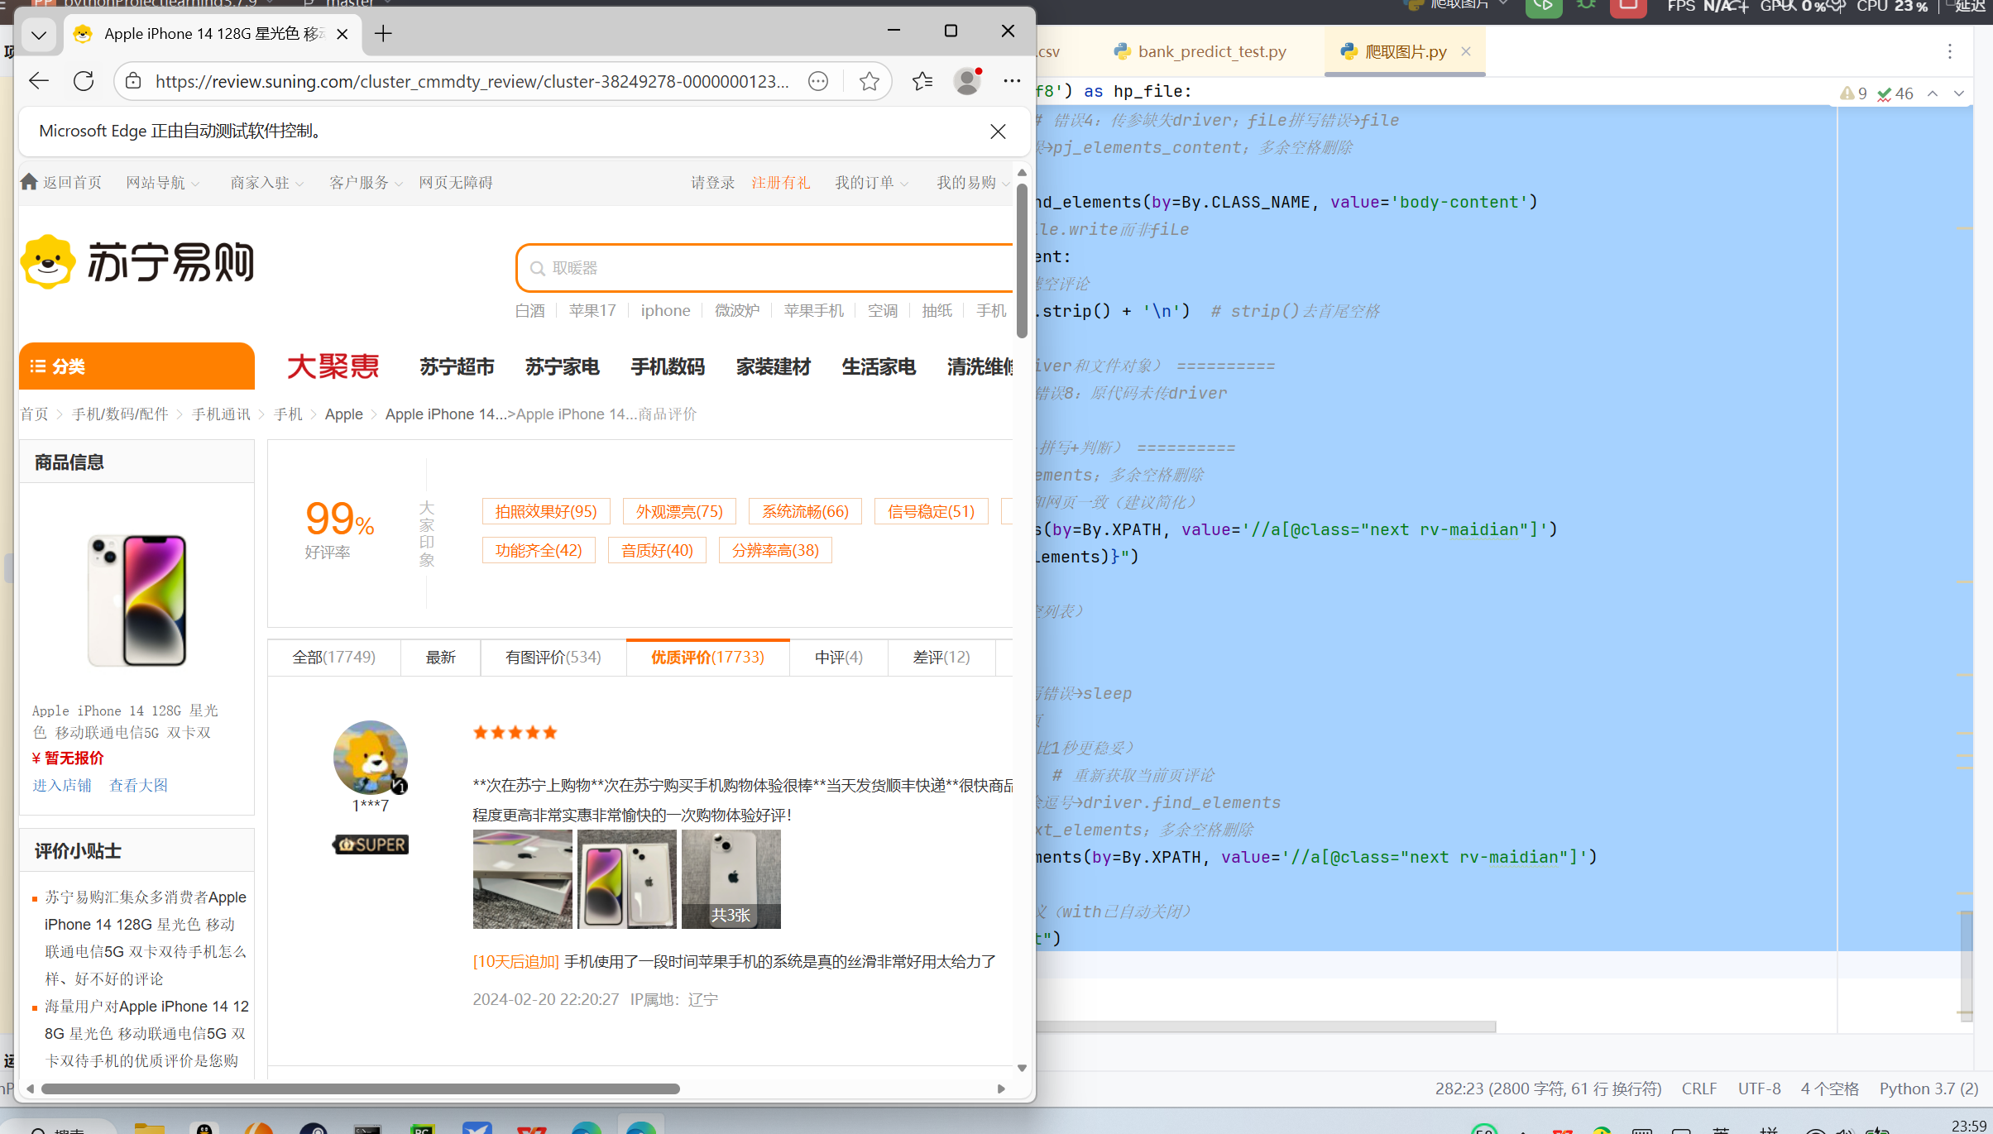Switch to 有图评价(534) review tab
Screen dimensions: 1993x1134
pyautogui.click(x=553, y=658)
